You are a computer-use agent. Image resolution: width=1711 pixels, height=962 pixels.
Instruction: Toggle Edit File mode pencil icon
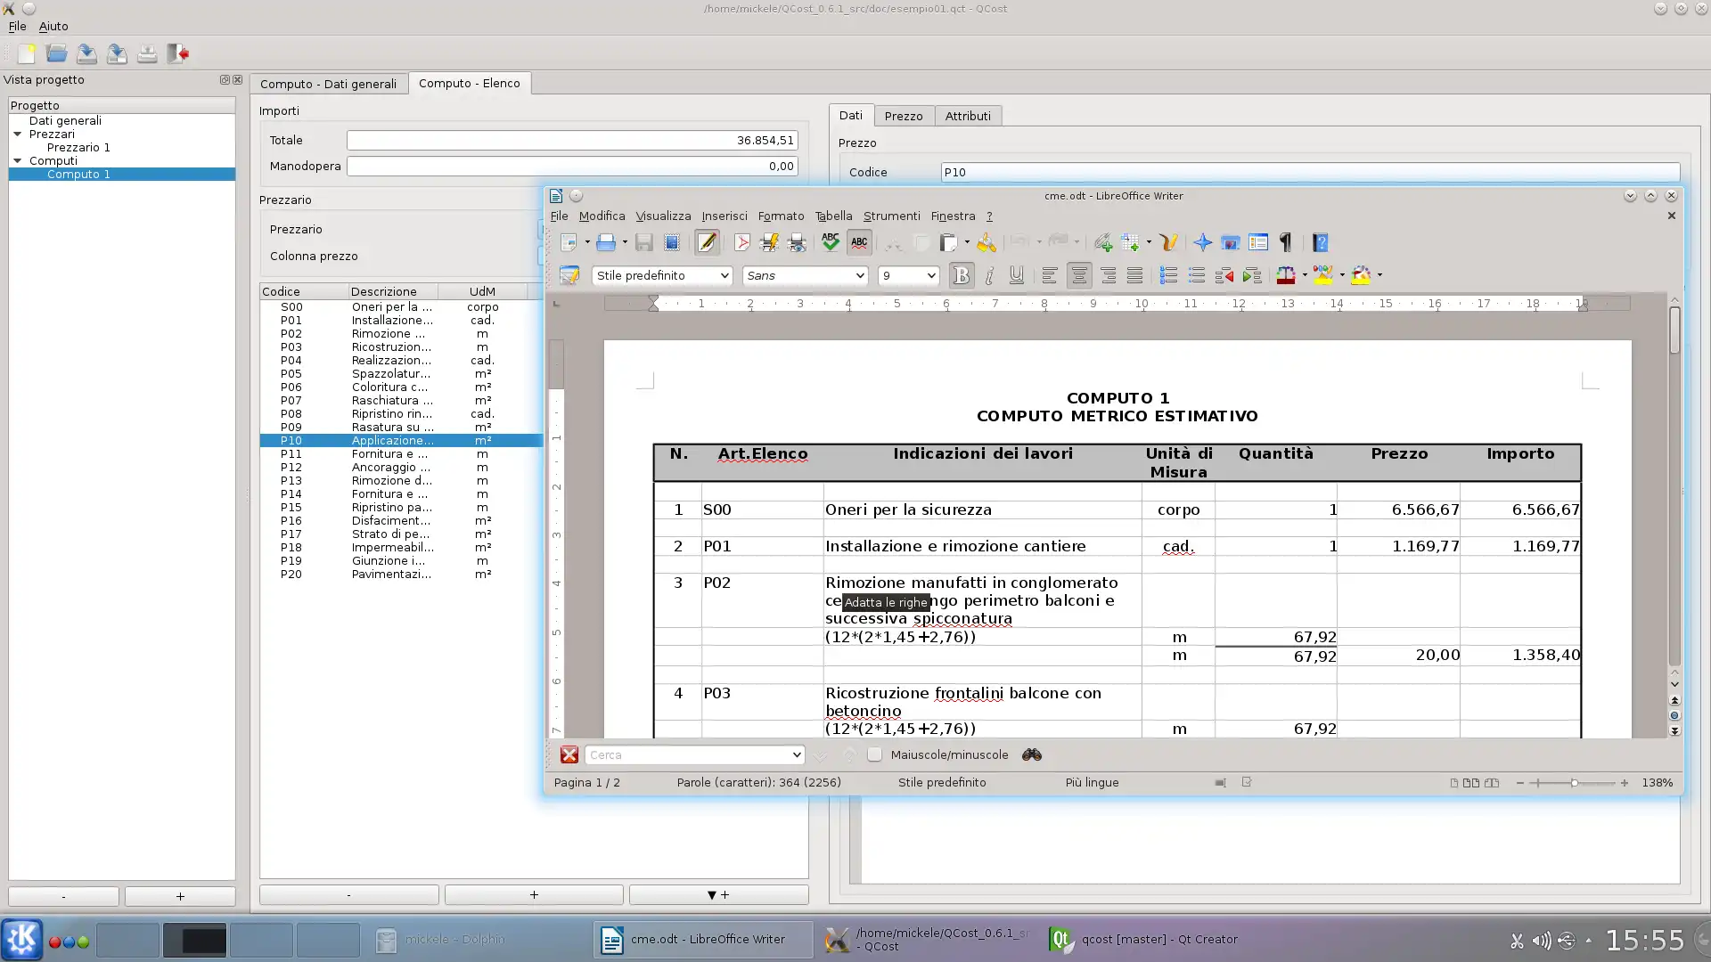[x=707, y=242]
